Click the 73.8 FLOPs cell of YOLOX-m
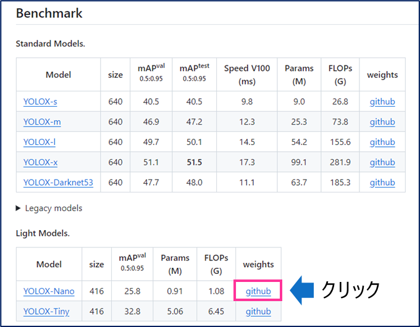 click(x=340, y=122)
